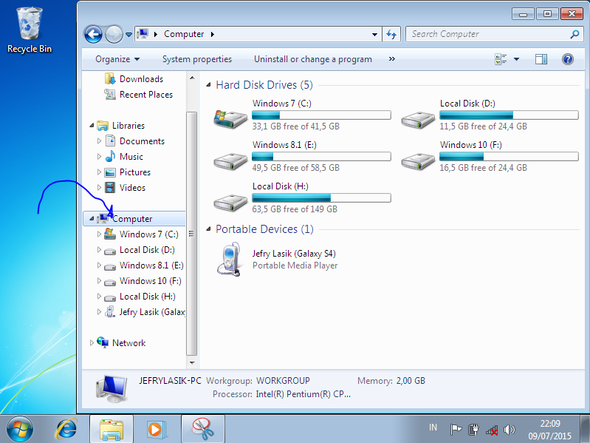This screenshot has width=590, height=443.
Task: Select Local Disk (H:) drive icon in content
Action: pos(230,203)
